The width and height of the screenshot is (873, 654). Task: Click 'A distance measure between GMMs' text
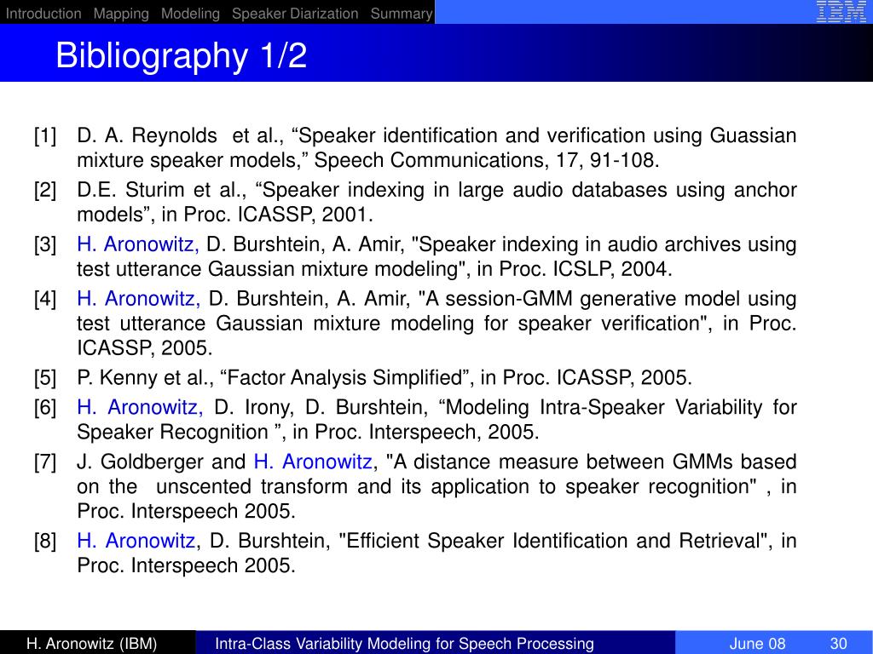tap(563, 462)
